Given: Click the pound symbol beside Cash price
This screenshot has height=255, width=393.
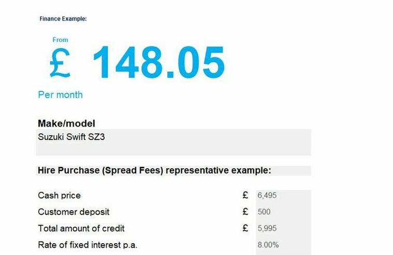Looking at the screenshot, I should pyautogui.click(x=245, y=195).
